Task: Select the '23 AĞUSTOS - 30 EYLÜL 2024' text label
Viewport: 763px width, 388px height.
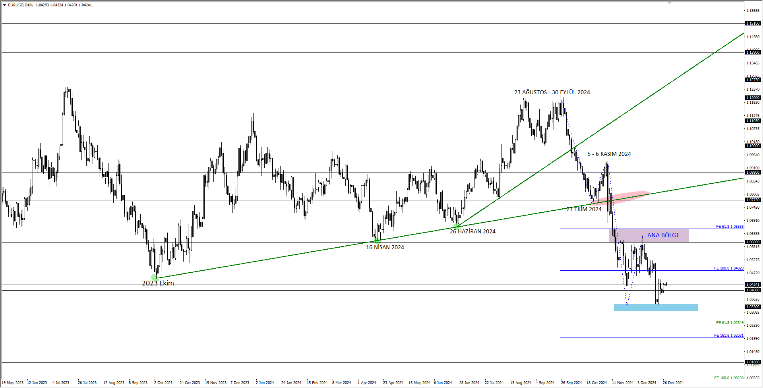Action: coord(552,92)
